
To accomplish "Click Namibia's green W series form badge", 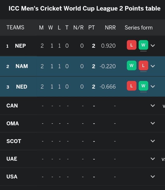I will click(x=132, y=65).
